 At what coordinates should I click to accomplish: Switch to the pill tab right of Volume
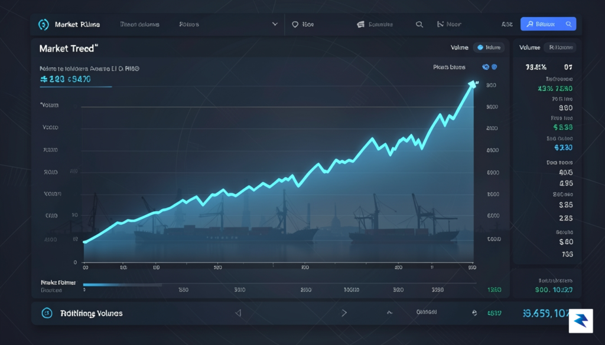(x=560, y=47)
